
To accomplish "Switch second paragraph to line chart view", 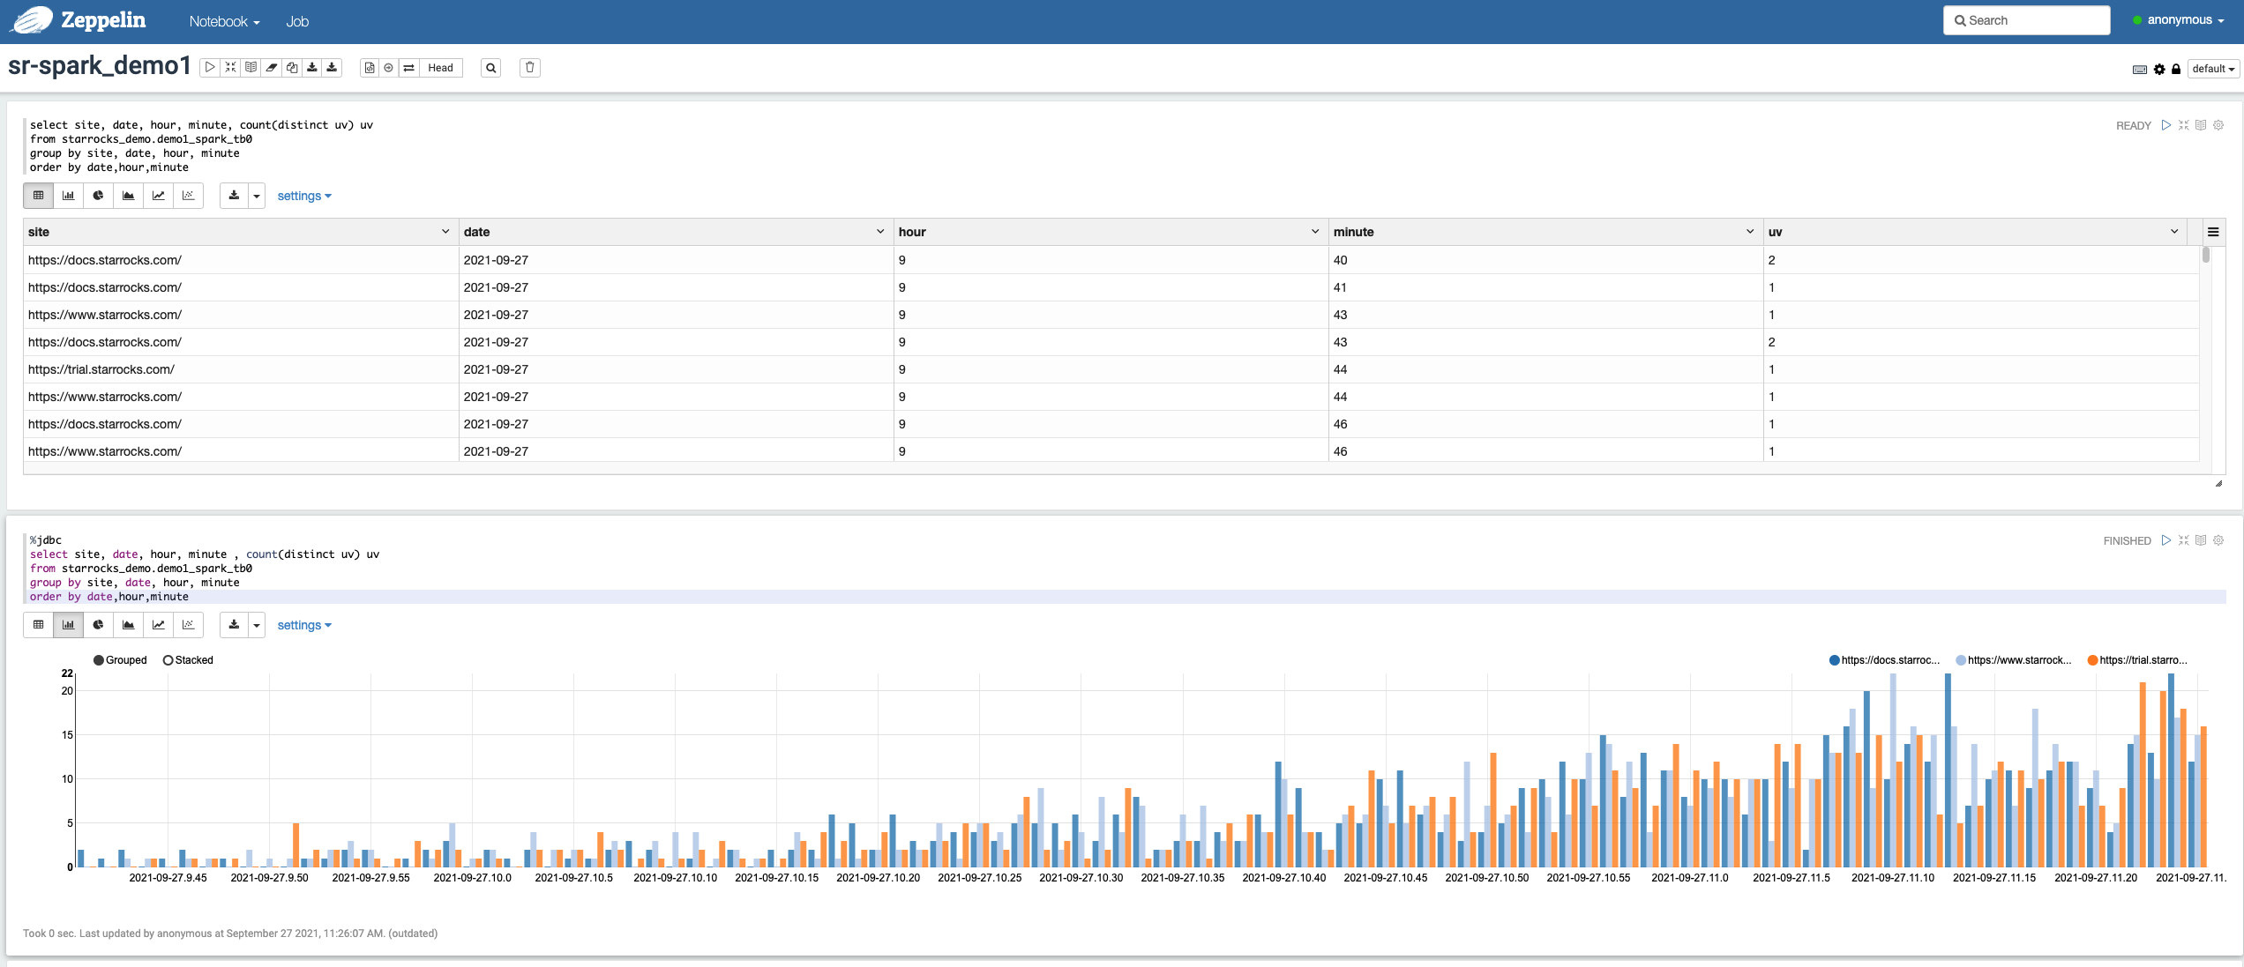I will click(x=158, y=625).
